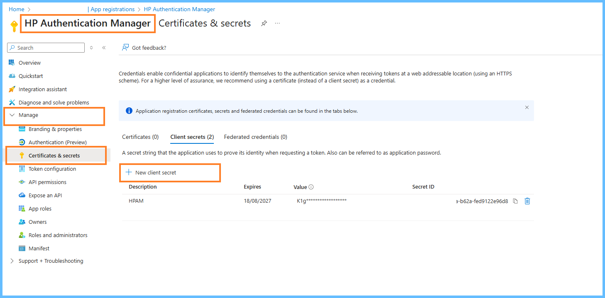Open API permissions page
The image size is (605, 298).
(47, 182)
